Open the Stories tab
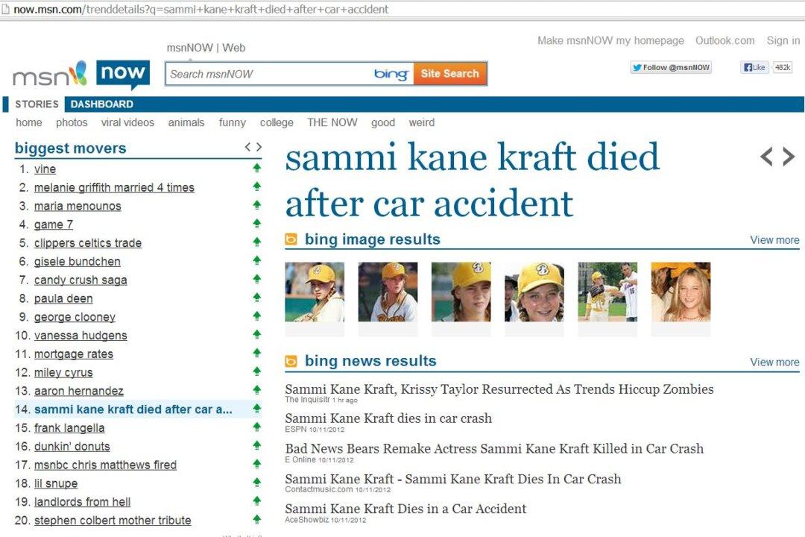This screenshot has height=537, width=805. [37, 104]
